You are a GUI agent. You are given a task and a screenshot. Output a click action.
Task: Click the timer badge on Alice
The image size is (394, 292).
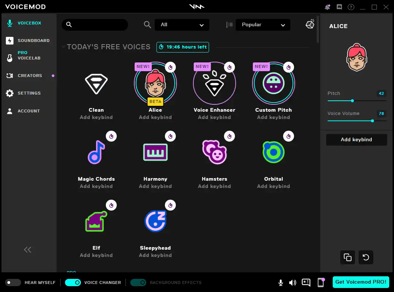[170, 67]
